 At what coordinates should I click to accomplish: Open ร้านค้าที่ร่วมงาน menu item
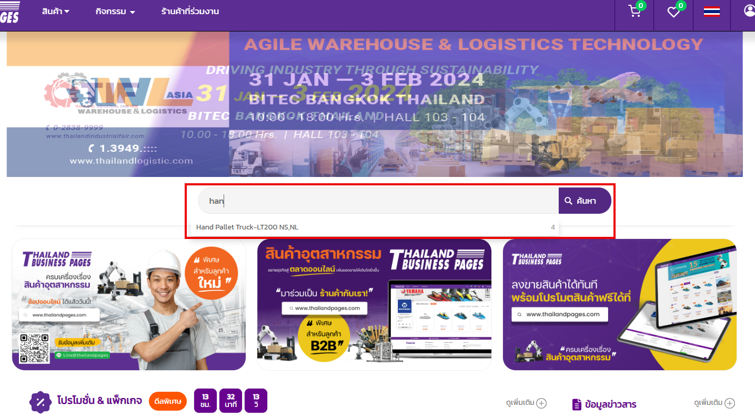click(190, 11)
